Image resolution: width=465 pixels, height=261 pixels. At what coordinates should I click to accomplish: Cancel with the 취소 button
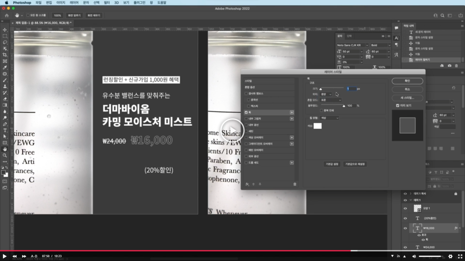pos(407,89)
